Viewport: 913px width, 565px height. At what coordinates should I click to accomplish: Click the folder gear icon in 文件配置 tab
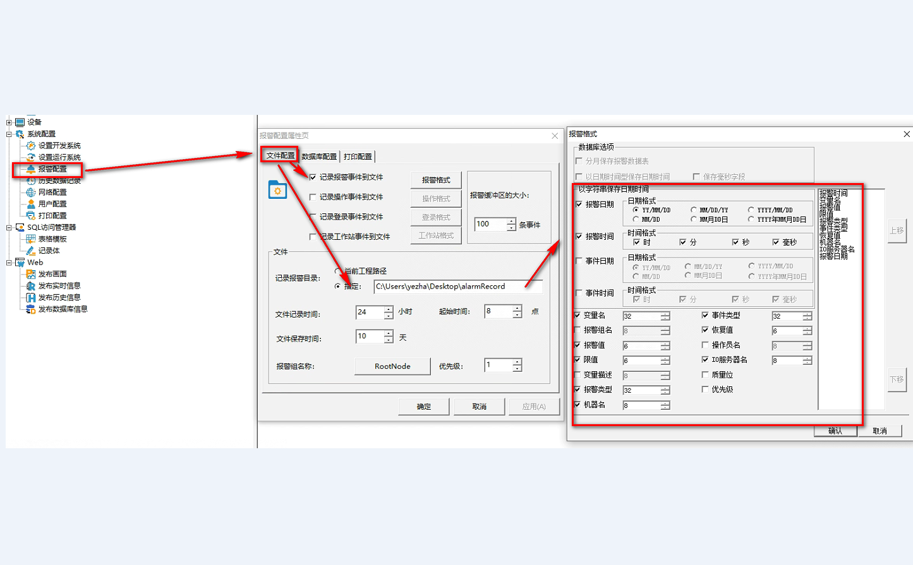tap(277, 189)
